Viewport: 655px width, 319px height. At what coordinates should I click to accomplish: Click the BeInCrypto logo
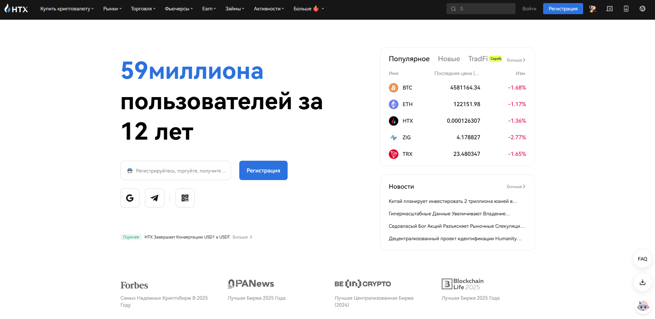363,284
